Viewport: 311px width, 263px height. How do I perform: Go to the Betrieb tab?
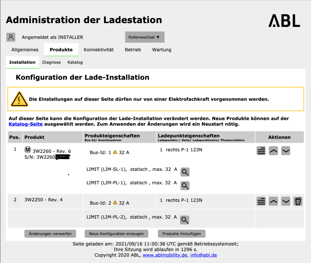pyautogui.click(x=133, y=50)
